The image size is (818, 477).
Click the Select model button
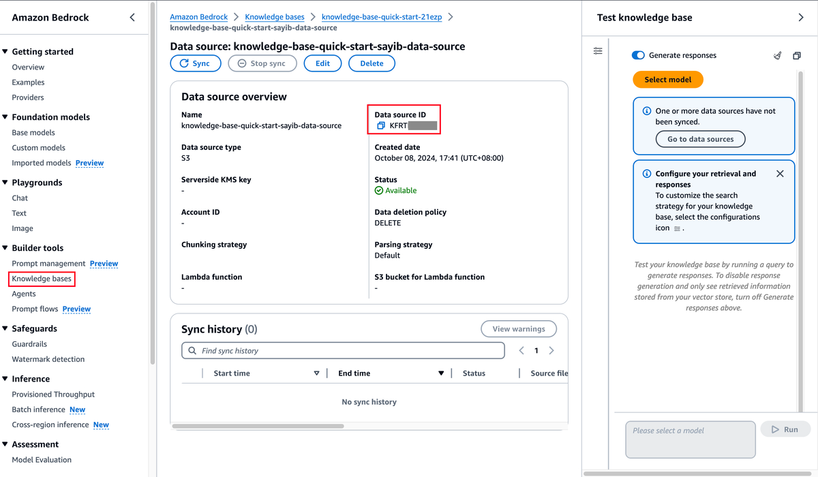point(668,80)
